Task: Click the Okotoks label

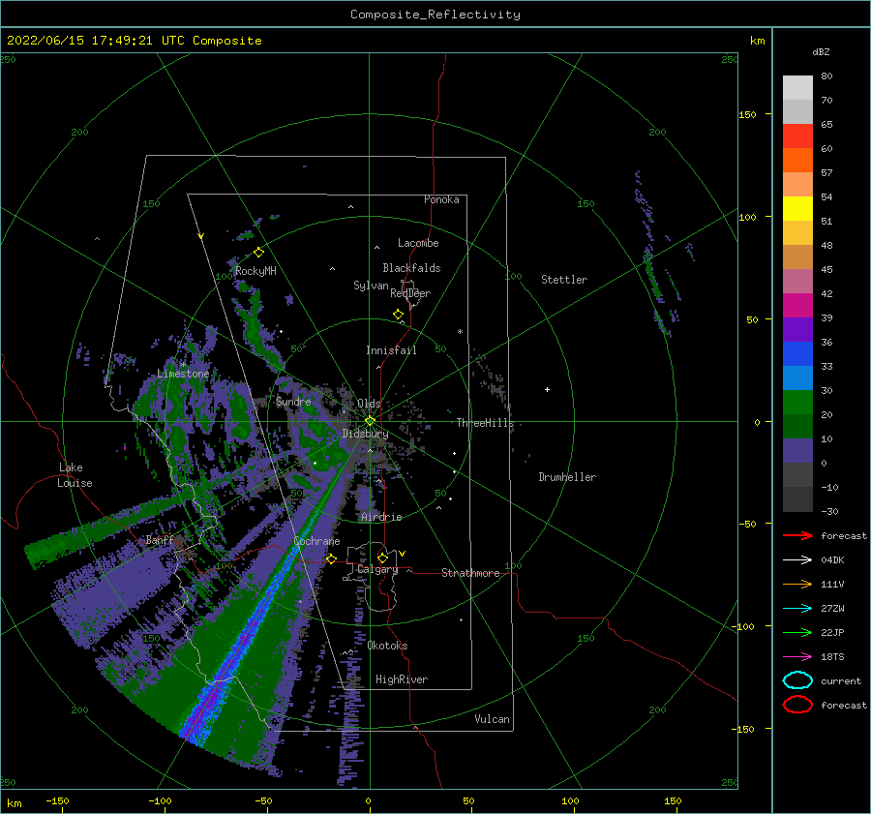Action: tap(387, 645)
